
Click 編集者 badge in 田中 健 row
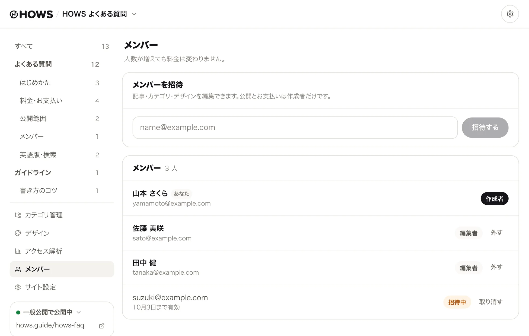click(469, 268)
